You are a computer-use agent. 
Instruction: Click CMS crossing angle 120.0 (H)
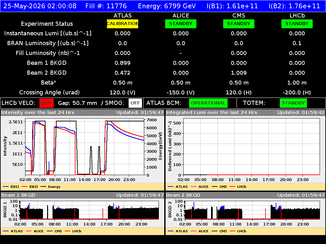[x=239, y=92]
